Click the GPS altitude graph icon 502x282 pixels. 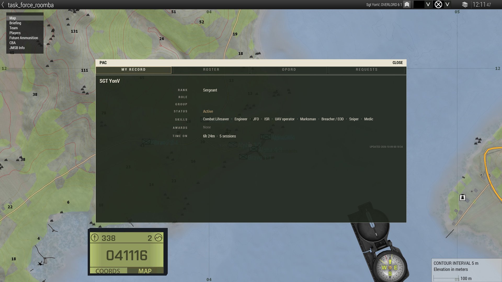click(158, 238)
